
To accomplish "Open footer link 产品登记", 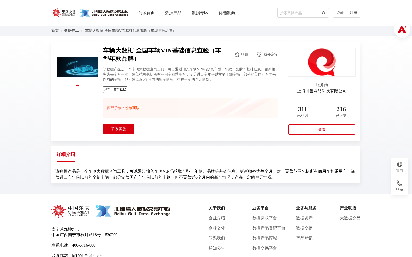I will pos(304,238).
